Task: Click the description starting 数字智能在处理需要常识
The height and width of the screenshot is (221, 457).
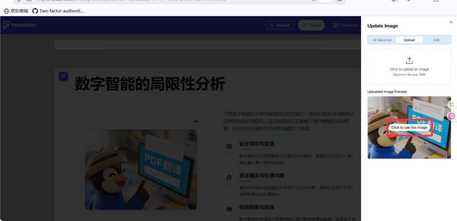Action: pos(296,159)
